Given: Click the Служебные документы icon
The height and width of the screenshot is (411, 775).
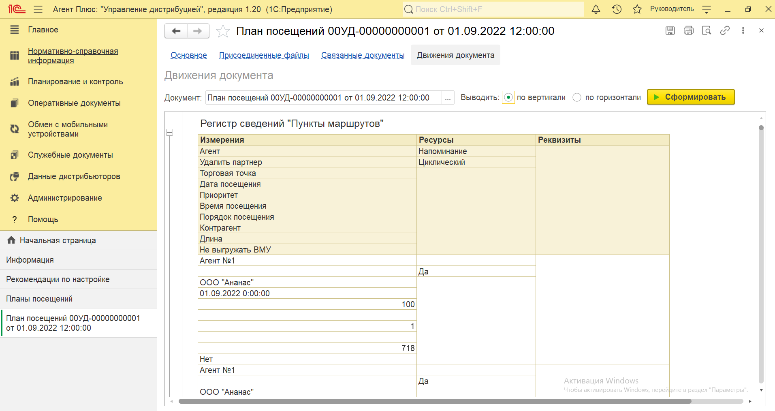Looking at the screenshot, I should point(15,155).
